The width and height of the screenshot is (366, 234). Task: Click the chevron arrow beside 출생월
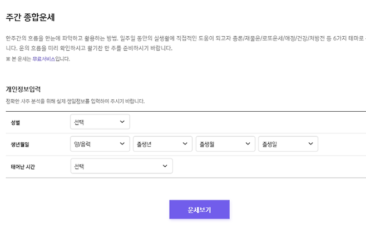coord(248,144)
